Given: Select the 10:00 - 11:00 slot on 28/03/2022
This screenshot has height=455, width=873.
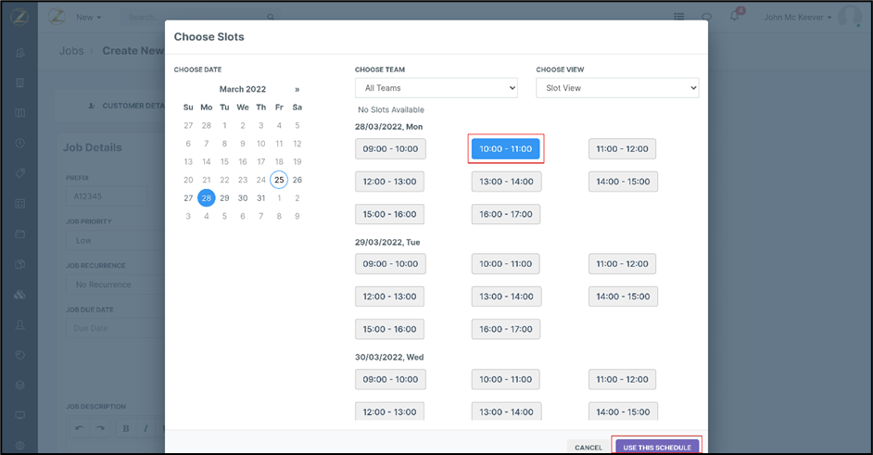Looking at the screenshot, I should pos(505,148).
